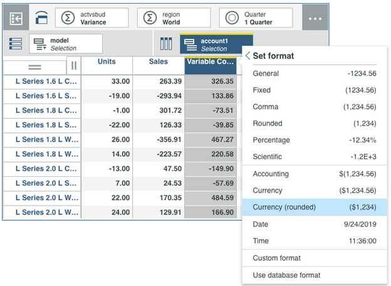Image resolution: width=391 pixels, height=286 pixels.
Task: Click the context area tray icon
Action: 41,18
